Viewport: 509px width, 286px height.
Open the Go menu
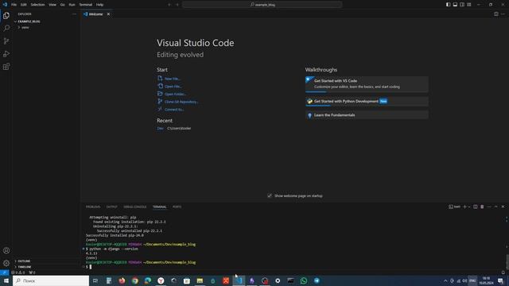(x=62, y=5)
